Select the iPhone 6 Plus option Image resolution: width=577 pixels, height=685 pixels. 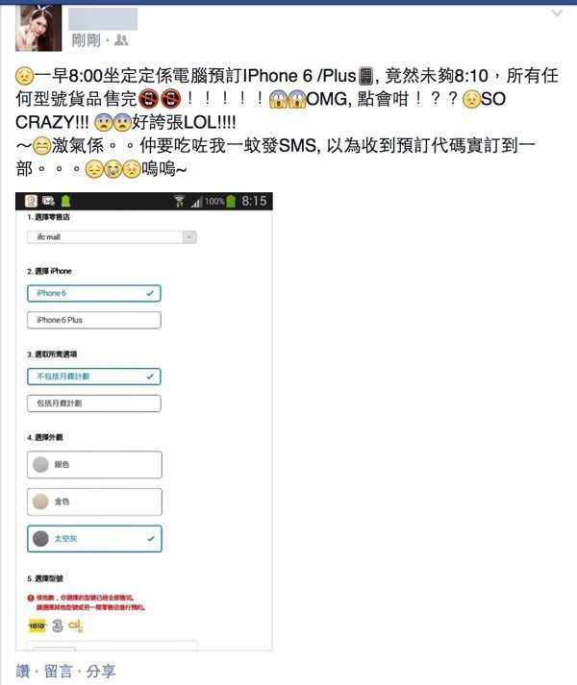click(94, 320)
